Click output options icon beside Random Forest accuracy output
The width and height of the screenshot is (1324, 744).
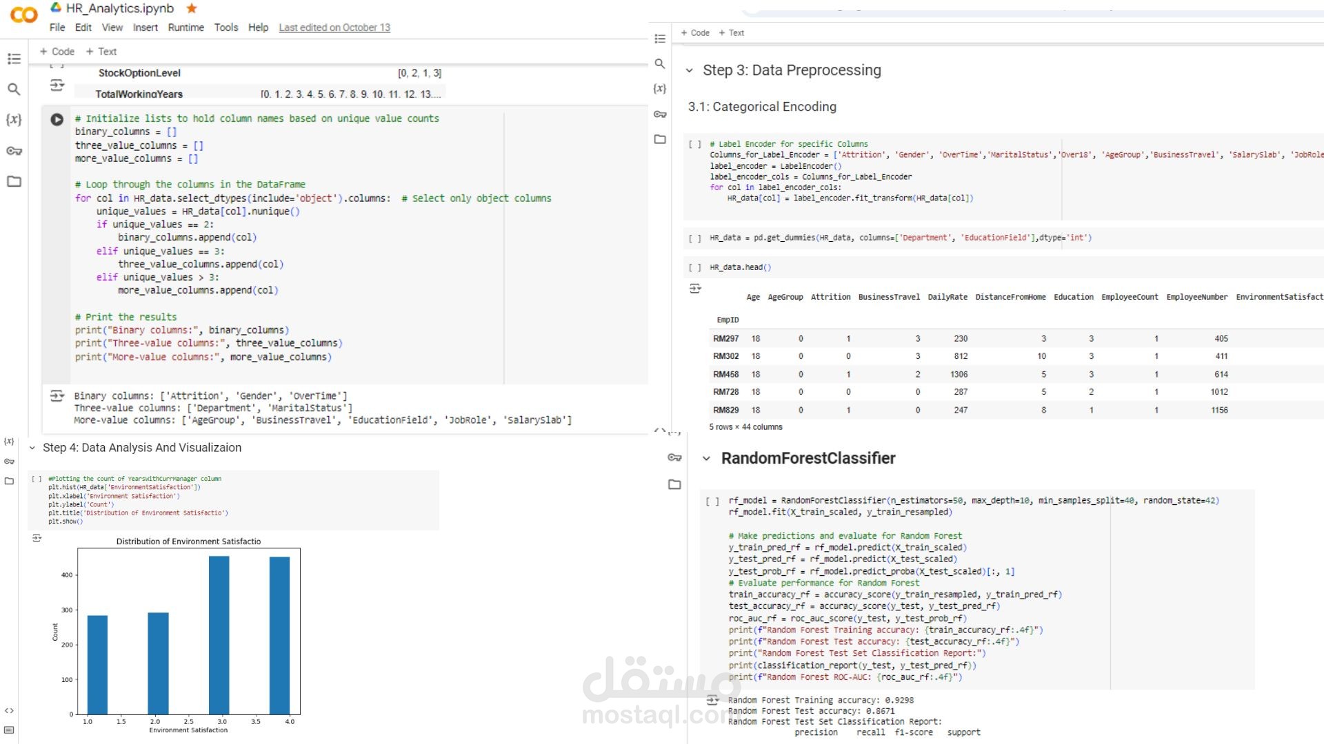(713, 701)
